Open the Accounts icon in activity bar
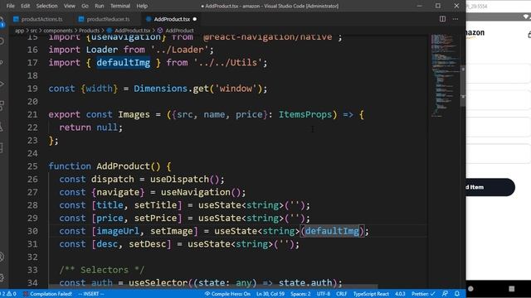The height and width of the screenshot is (298, 531). pos(2,257)
